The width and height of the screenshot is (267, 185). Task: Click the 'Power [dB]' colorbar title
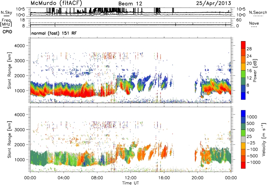[255, 70]
